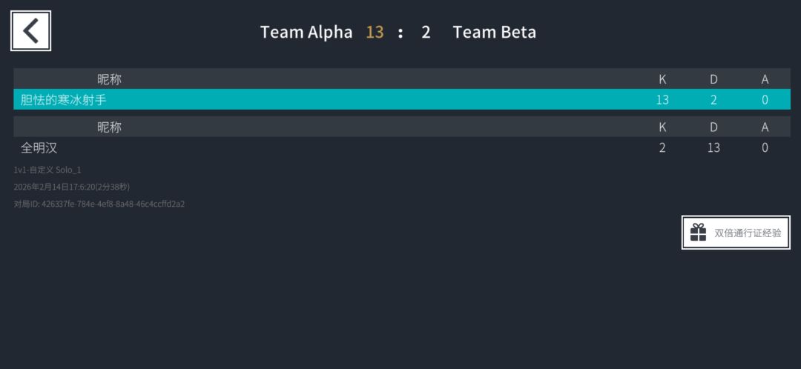
Task: Click the K column header in first table
Action: coord(662,79)
